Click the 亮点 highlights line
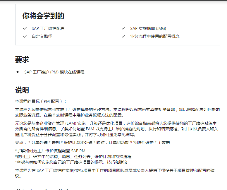227x190 pixels. 92,143
